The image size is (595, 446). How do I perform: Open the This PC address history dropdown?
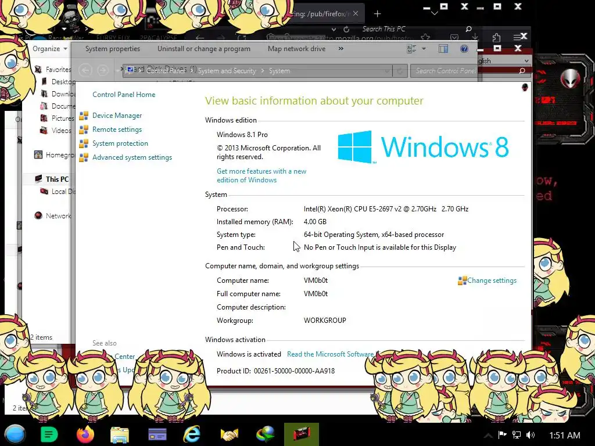click(334, 29)
